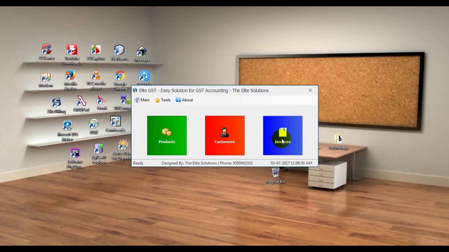The image size is (449, 252).
Task: Open the Tools menu
Action: click(163, 100)
